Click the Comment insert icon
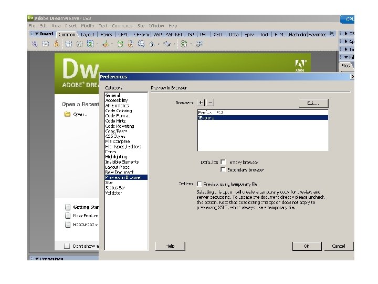378x284 pixels. 141,44
